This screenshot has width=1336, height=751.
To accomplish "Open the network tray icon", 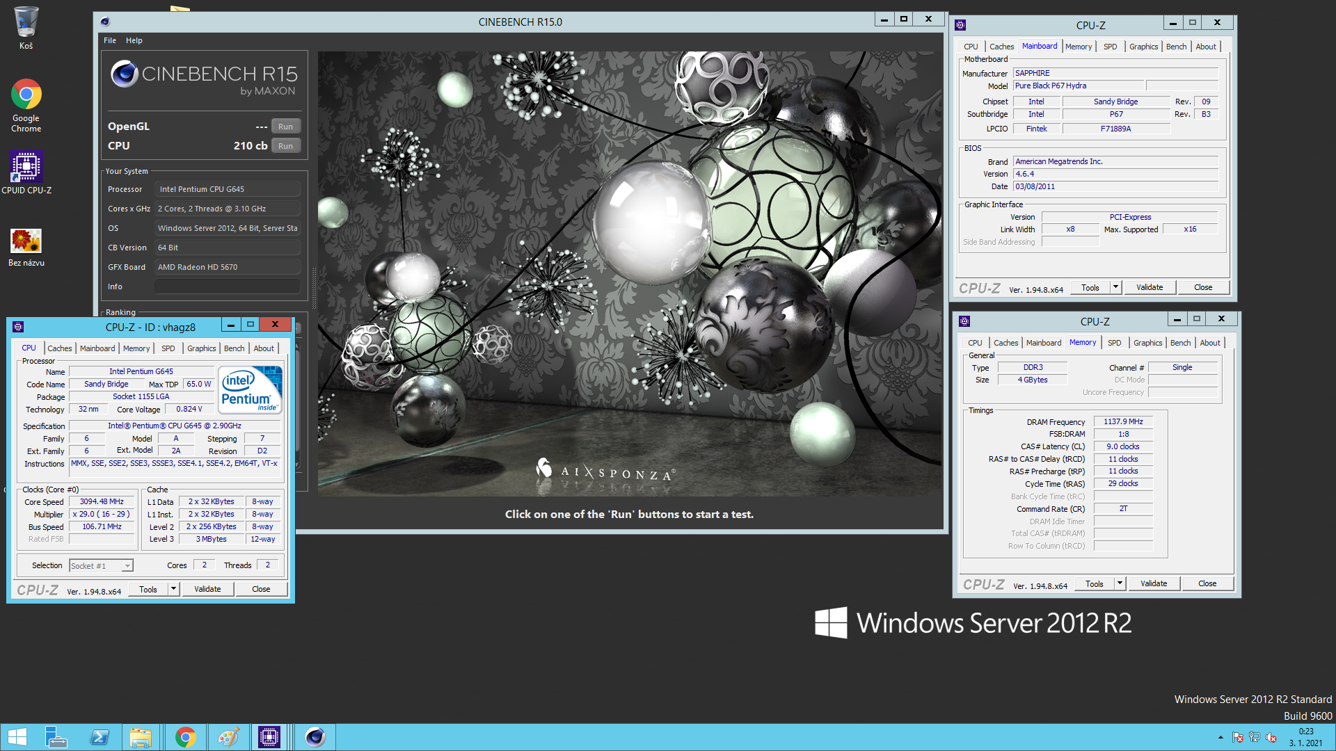I will tap(1255, 737).
